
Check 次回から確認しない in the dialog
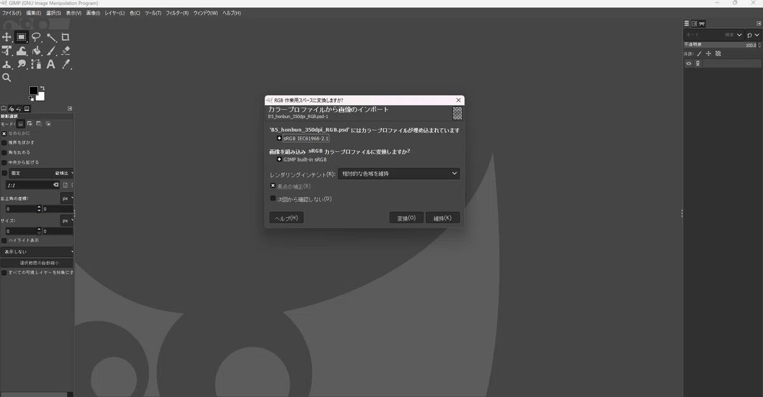coord(273,199)
